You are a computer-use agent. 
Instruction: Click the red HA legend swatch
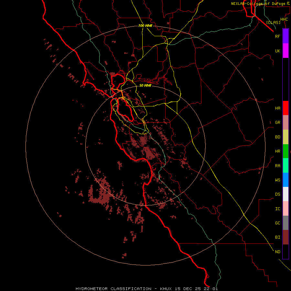coord(286,108)
